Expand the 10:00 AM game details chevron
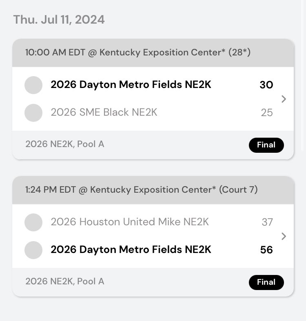The image size is (306, 321). coord(284,99)
